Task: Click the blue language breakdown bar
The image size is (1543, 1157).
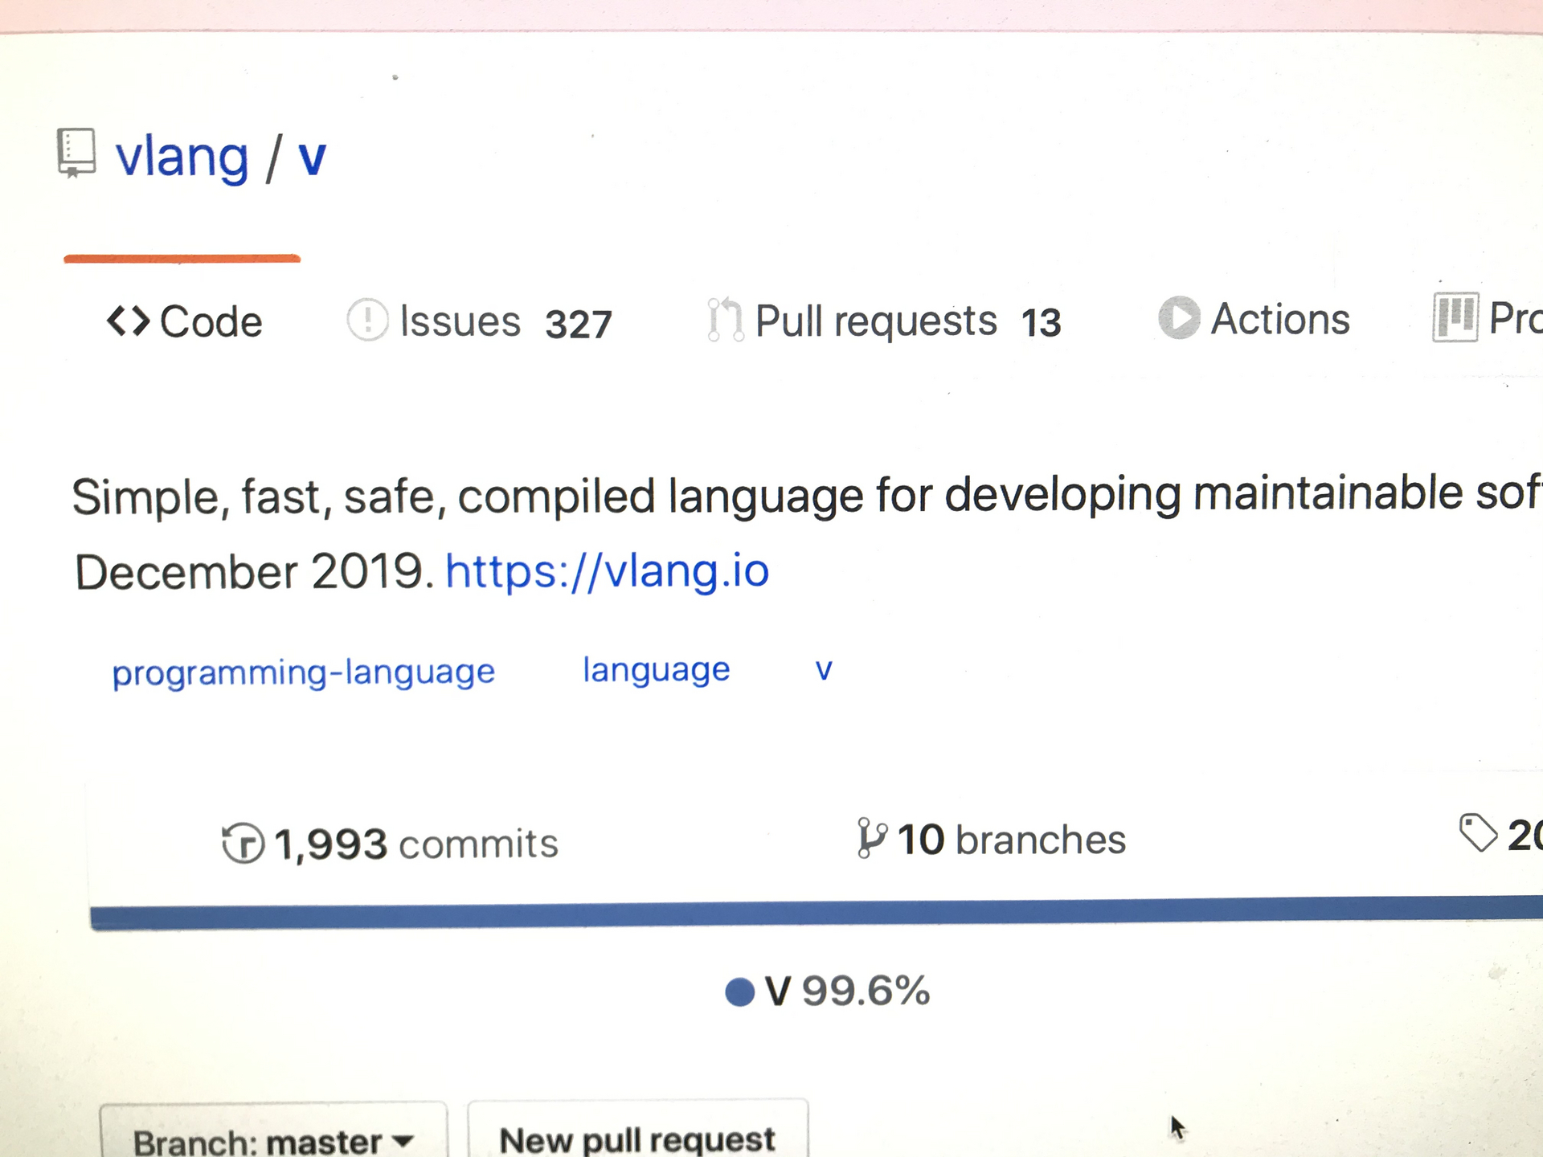Action: (817, 914)
